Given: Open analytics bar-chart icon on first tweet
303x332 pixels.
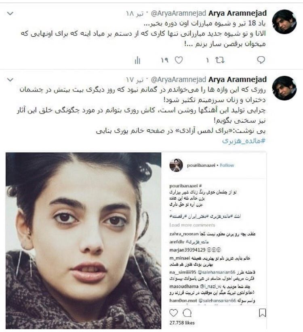Looking at the screenshot, I should point(137,60).
